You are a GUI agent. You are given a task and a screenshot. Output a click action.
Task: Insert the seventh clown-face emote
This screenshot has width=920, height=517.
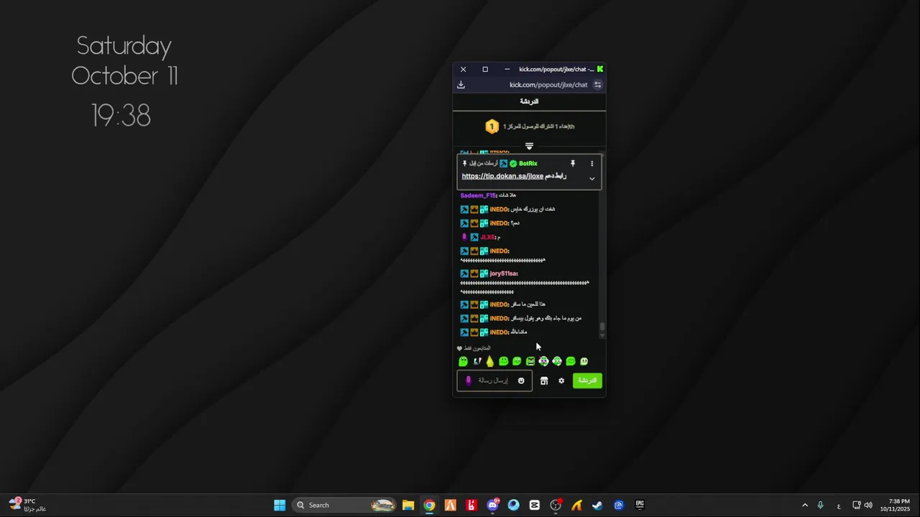[x=543, y=361]
